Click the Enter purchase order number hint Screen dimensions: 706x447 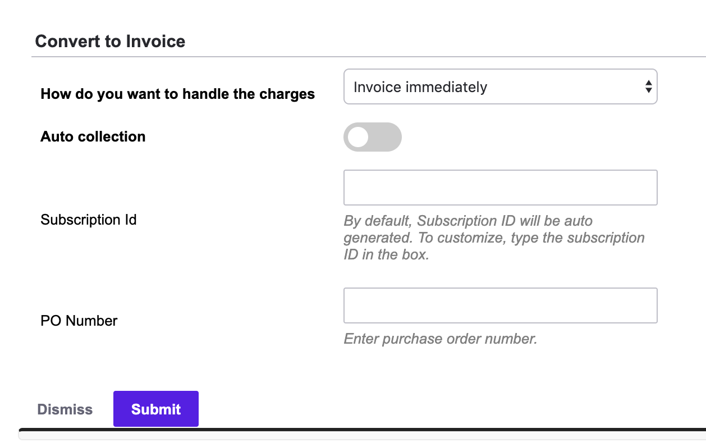coord(440,339)
